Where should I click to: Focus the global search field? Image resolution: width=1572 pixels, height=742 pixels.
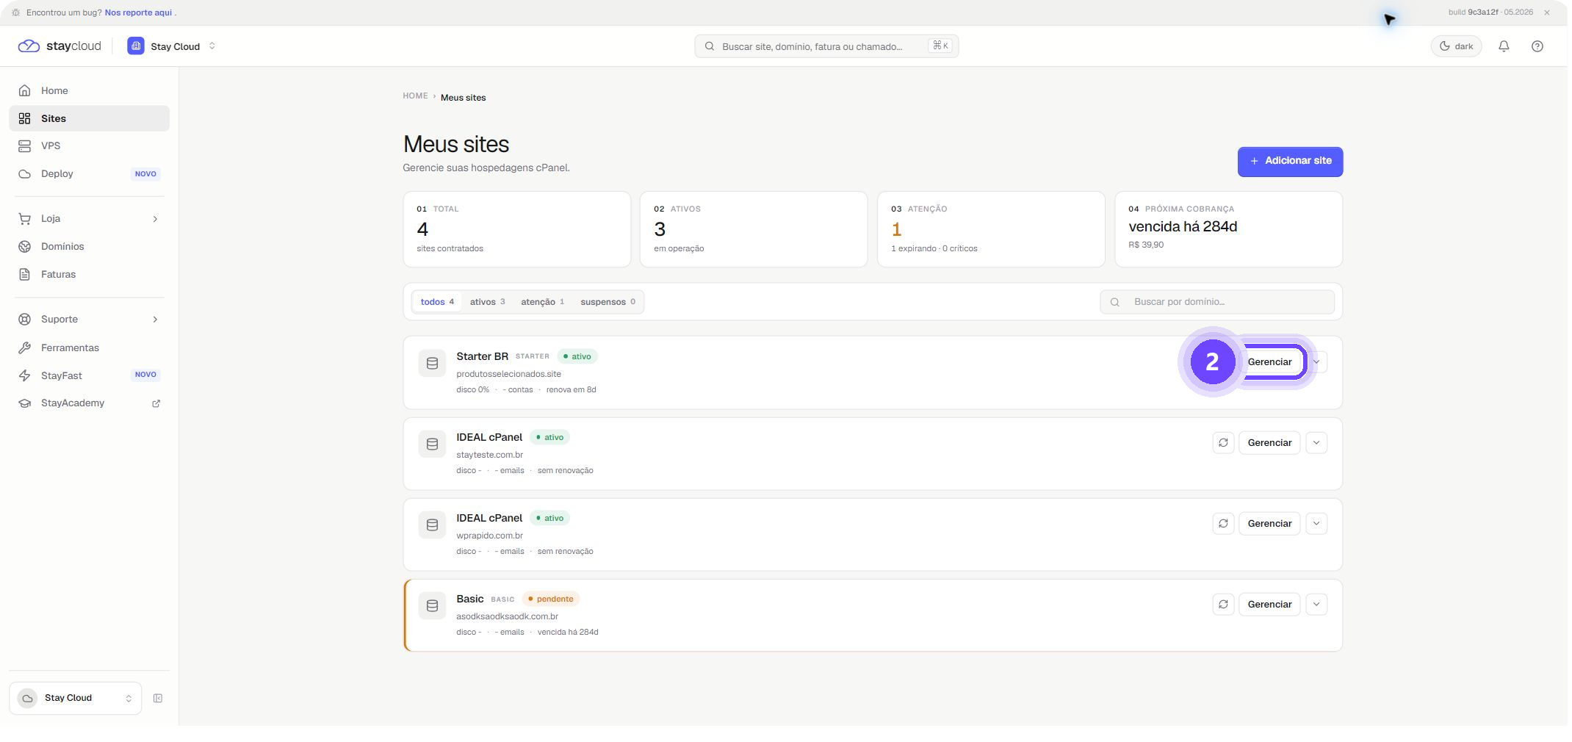(826, 46)
